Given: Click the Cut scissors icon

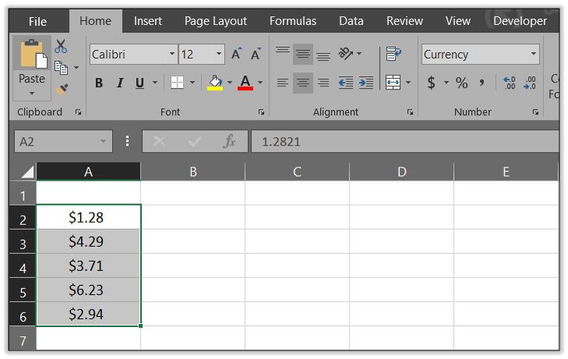Looking at the screenshot, I should point(61,47).
